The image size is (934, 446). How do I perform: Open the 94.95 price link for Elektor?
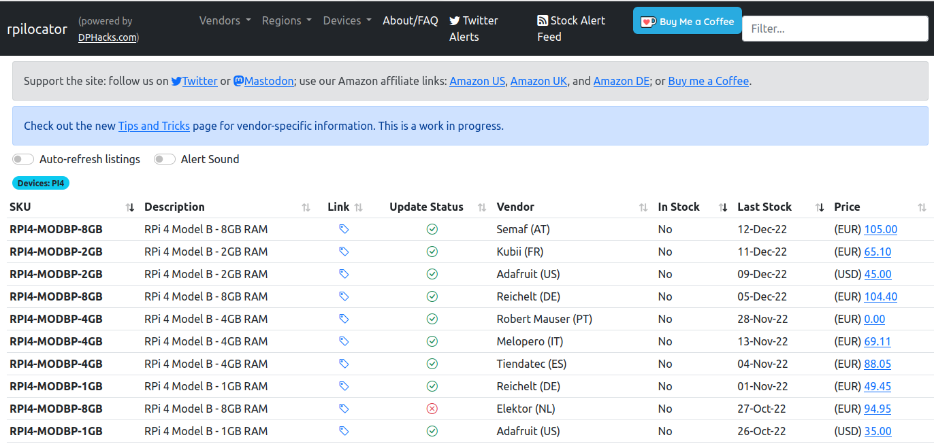[877, 409]
